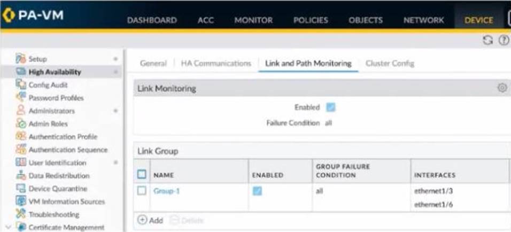This screenshot has width=511, height=232.
Task: Click the Add plus icon
Action: click(142, 220)
